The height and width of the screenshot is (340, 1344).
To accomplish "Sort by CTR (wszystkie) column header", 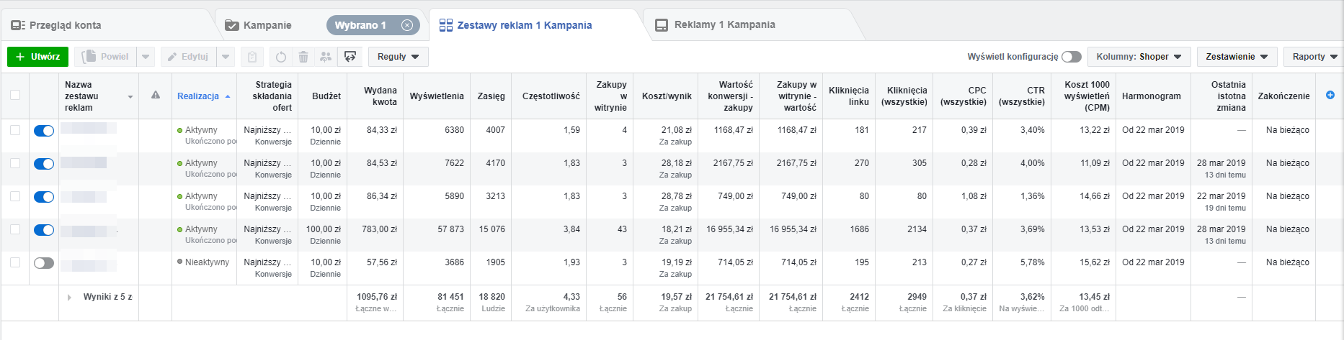I will 1022,96.
